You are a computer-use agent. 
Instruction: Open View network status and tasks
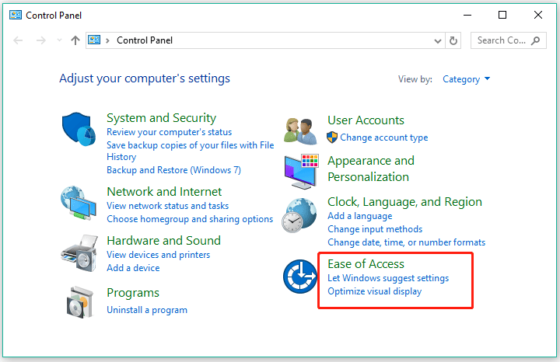(168, 206)
